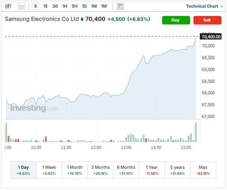Click the 10:00 time axis label
Image resolution: width=227 pixels, height=190 pixels.
[36, 148]
